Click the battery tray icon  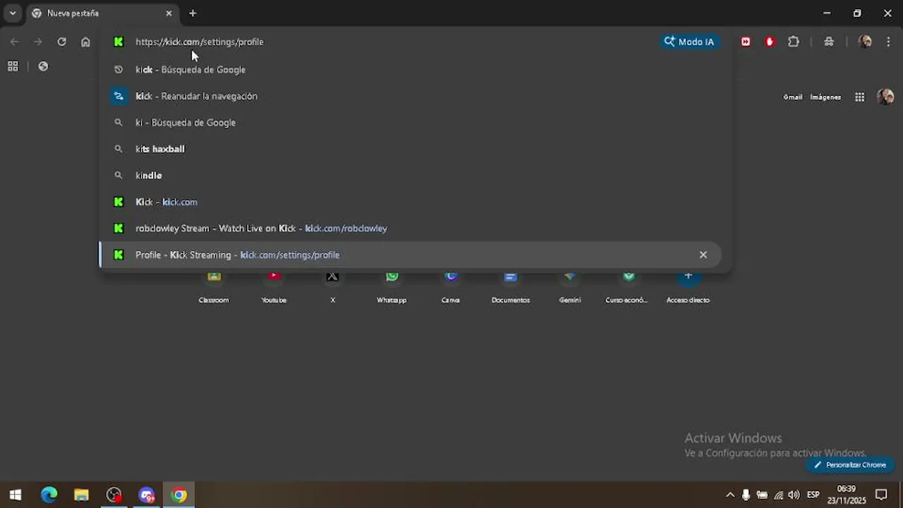762,495
